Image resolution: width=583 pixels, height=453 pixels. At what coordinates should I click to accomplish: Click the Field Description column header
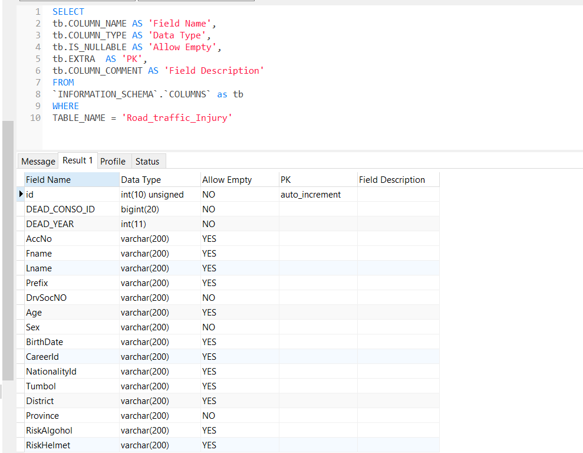point(398,180)
